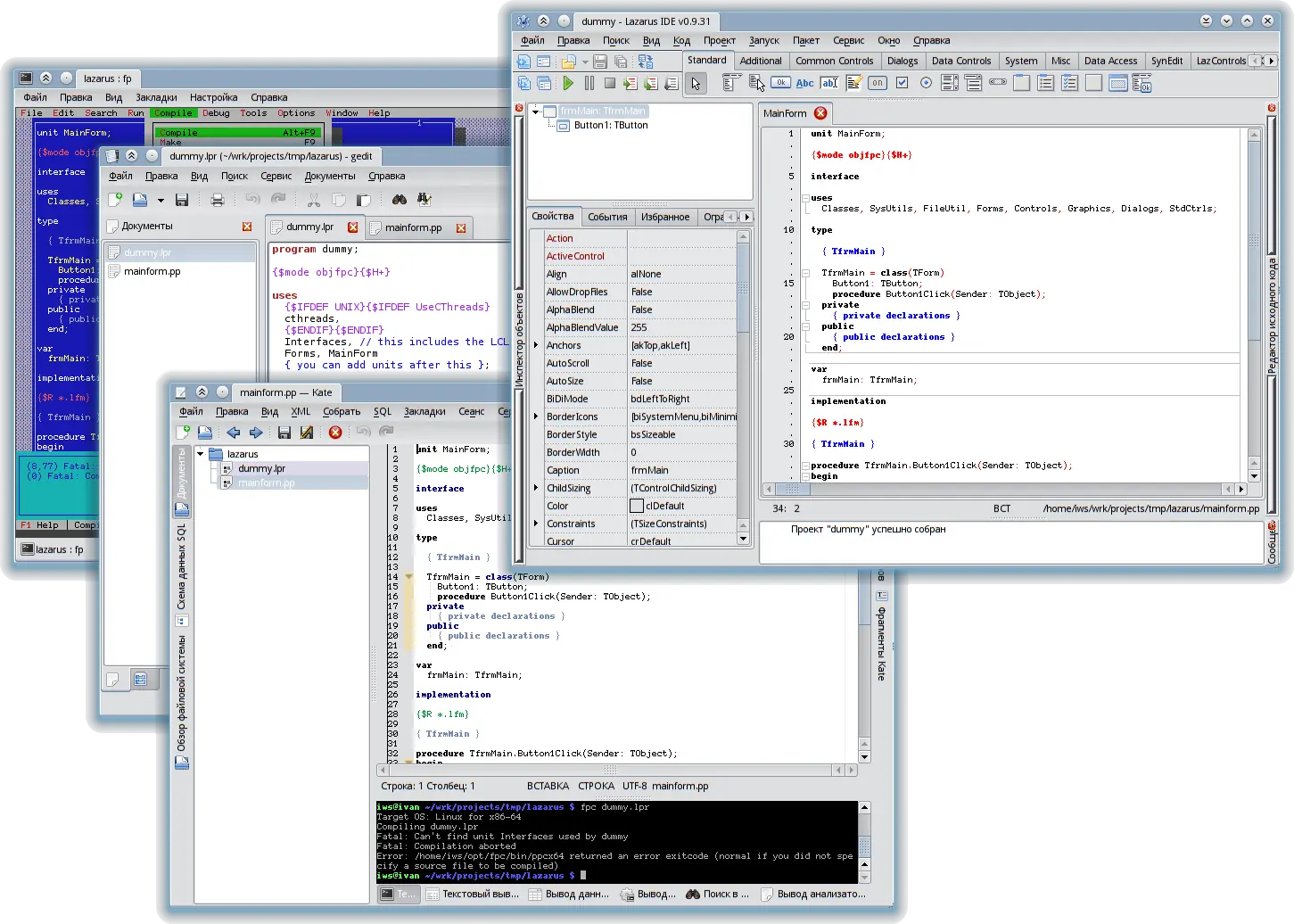Open the Проект menu in Lazarus
The height and width of the screenshot is (924, 1294).
tap(719, 40)
